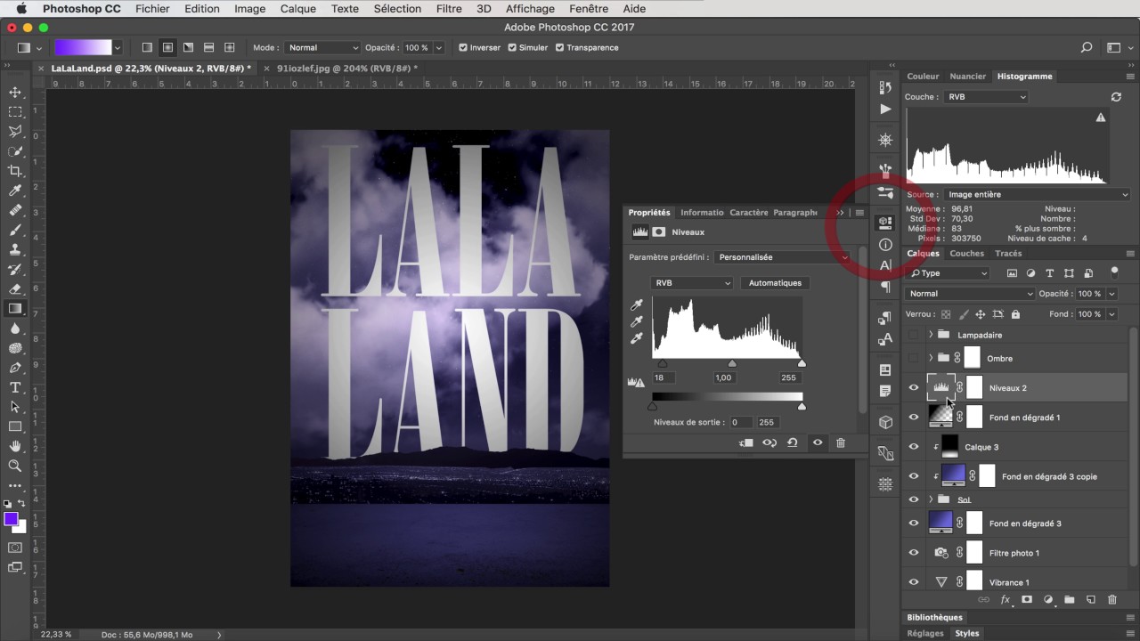Choose the linear gradient style icon

tap(147, 47)
